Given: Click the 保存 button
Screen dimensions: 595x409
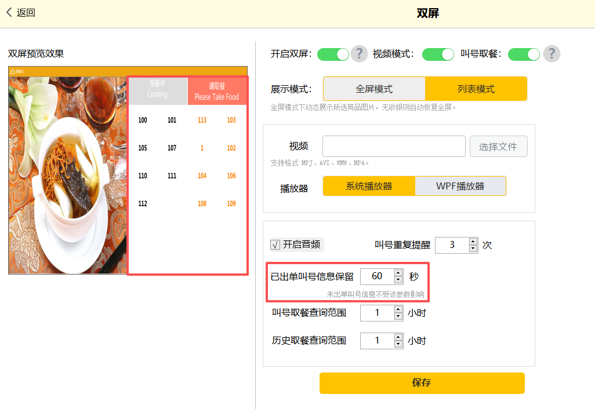Looking at the screenshot, I should (x=422, y=383).
